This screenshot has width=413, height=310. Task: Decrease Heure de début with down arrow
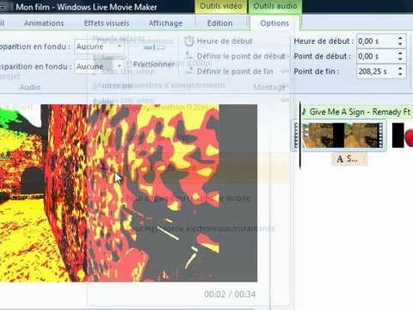(400, 44)
